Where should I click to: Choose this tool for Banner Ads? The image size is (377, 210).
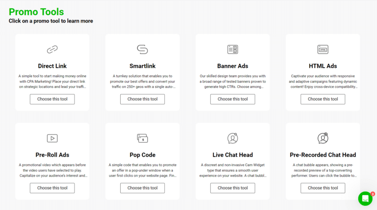click(x=232, y=99)
